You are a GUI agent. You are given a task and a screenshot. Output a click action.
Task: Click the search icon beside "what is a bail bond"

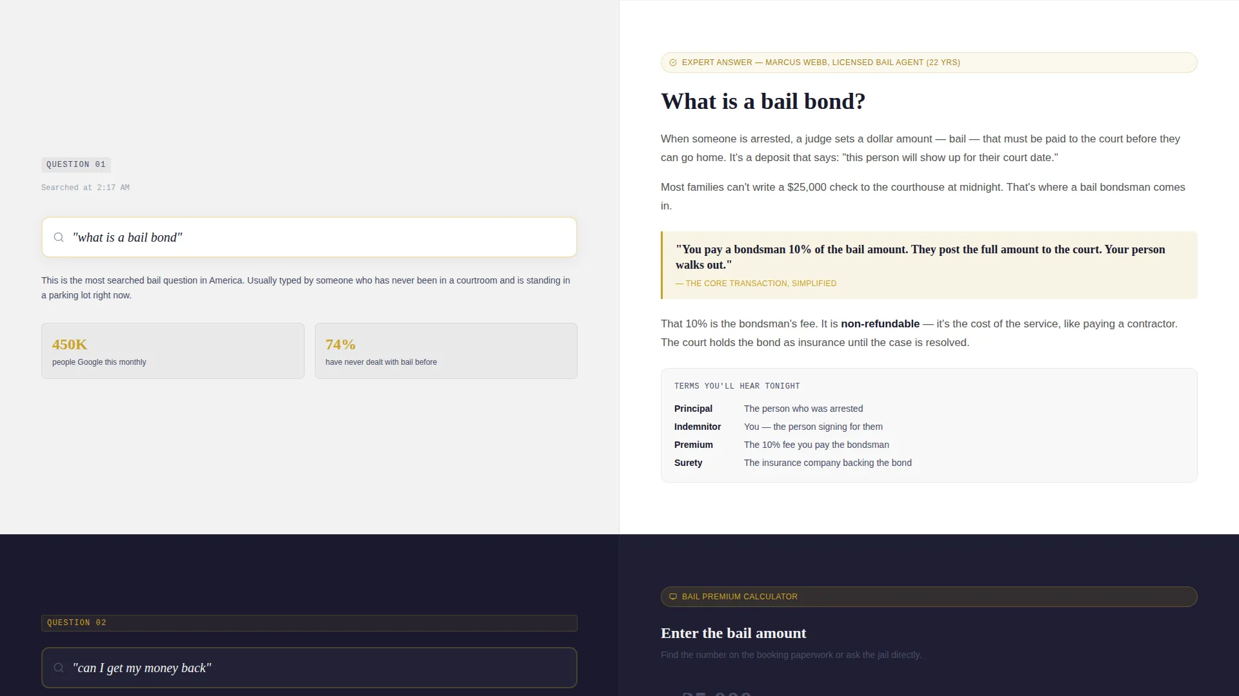pyautogui.click(x=59, y=237)
